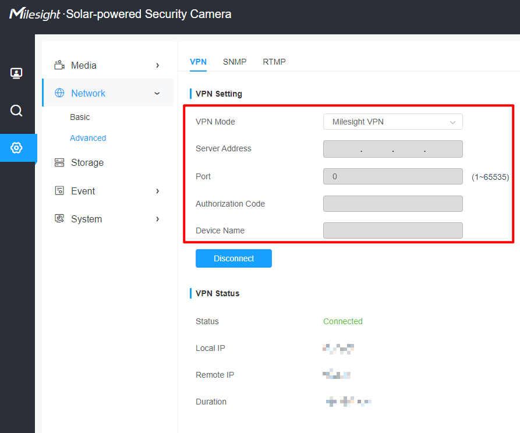
Task: Click the Milesight logo
Action: click(35, 14)
